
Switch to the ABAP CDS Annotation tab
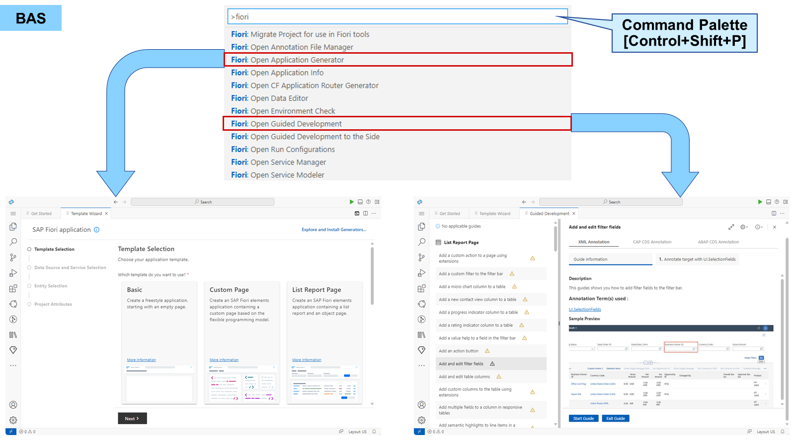[x=718, y=242]
